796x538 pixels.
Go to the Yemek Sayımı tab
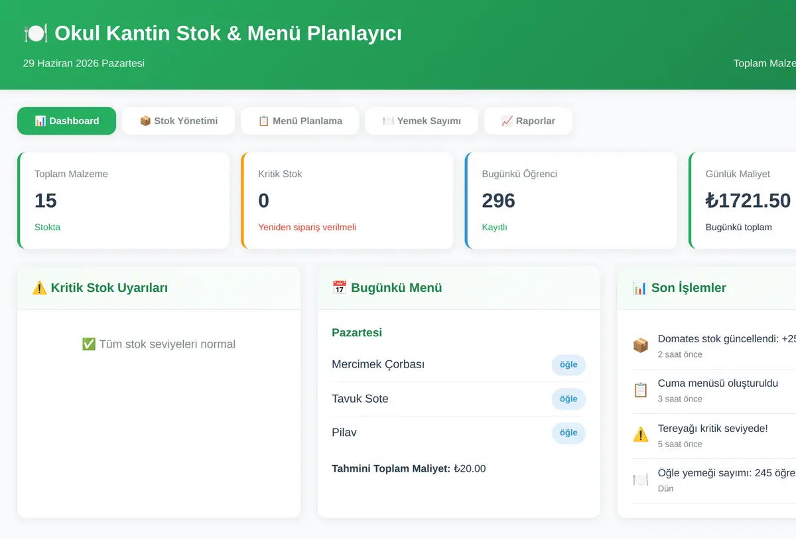coord(421,121)
